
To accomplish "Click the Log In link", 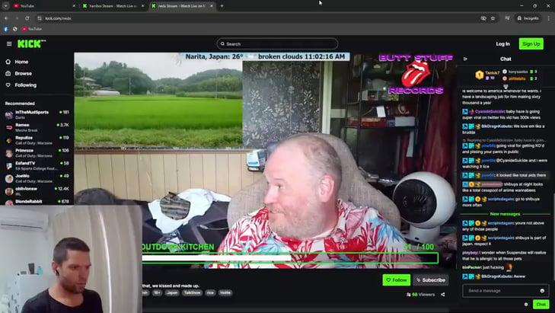I will click(x=502, y=44).
